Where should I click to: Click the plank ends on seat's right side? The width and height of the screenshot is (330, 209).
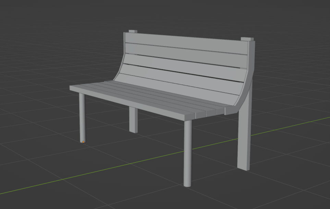coord(209,113)
